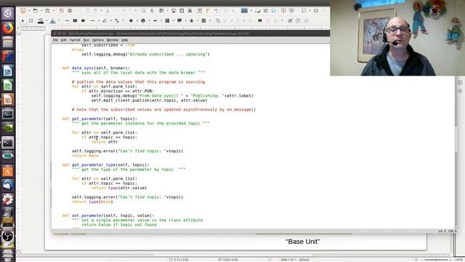The image size is (465, 262).
Task: Select the Flowchart shapes tool
Action: pyautogui.click(x=167, y=21)
